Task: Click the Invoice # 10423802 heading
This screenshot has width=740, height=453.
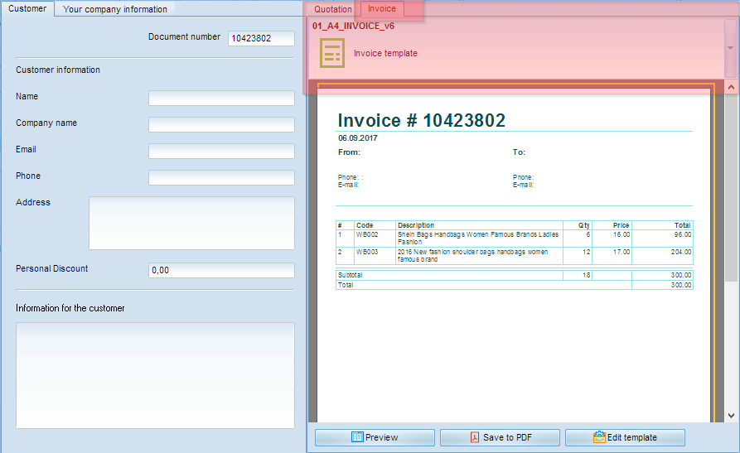Action: tap(422, 120)
